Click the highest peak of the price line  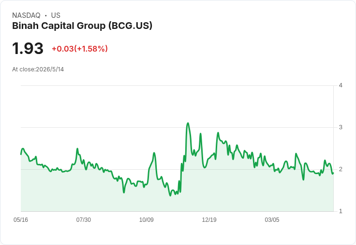pyautogui.click(x=188, y=123)
